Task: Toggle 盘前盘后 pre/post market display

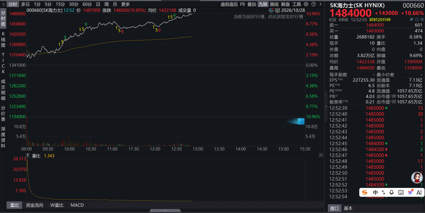Action: coord(229,4)
